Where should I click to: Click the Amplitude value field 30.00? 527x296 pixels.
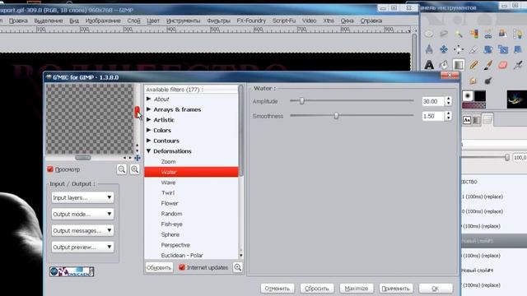point(433,101)
